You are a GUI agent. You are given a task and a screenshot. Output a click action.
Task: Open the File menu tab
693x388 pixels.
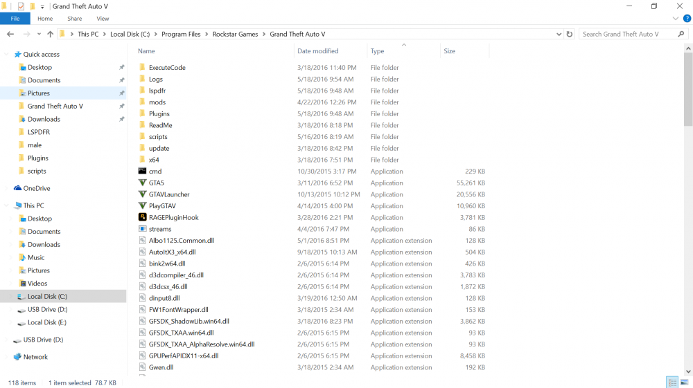point(15,19)
